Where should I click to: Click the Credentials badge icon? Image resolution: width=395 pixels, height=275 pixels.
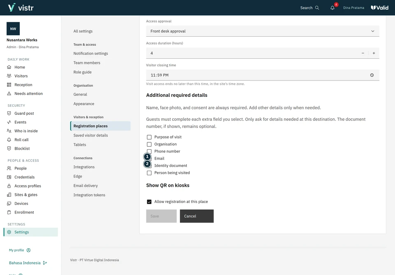point(9,177)
